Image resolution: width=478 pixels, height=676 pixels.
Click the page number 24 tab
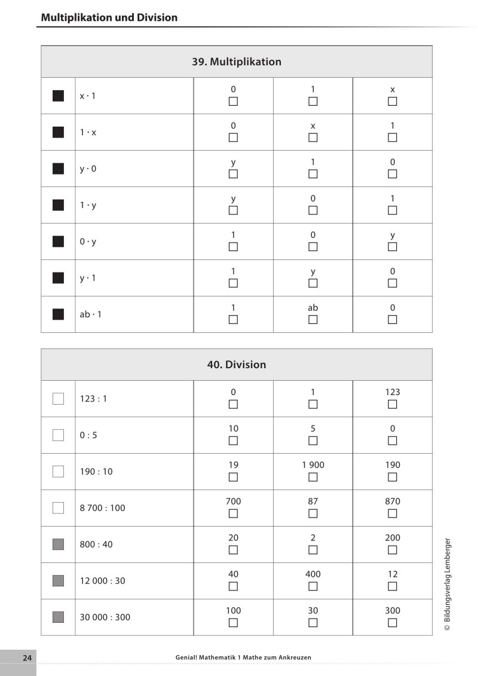click(27, 657)
